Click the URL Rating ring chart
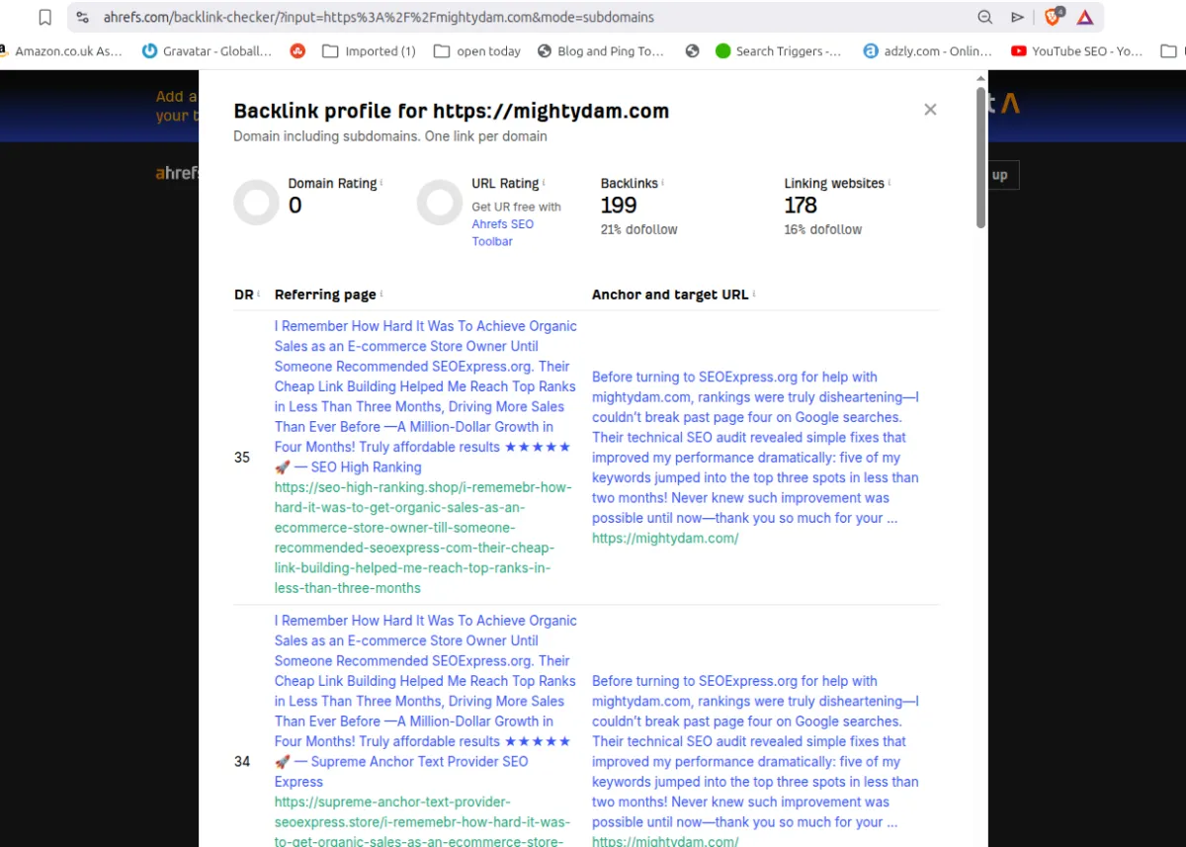Image resolution: width=1186 pixels, height=847 pixels. coord(440,203)
